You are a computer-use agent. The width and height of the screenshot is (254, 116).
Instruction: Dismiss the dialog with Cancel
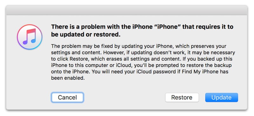click(67, 97)
